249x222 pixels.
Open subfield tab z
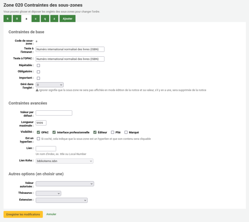pyautogui.click(x=54, y=18)
